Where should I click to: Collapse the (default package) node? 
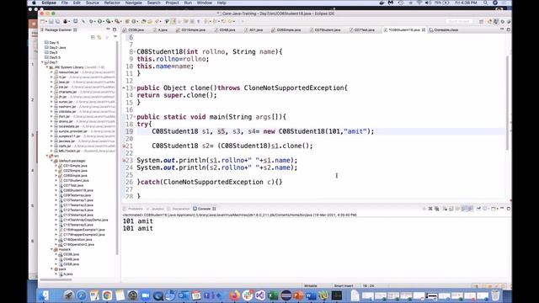(x=51, y=161)
